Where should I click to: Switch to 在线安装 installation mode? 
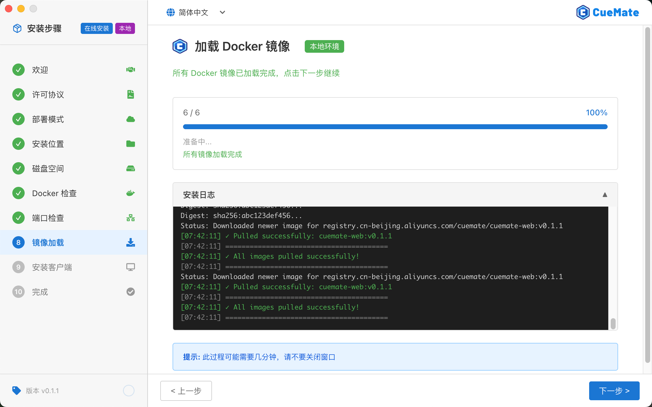(96, 28)
